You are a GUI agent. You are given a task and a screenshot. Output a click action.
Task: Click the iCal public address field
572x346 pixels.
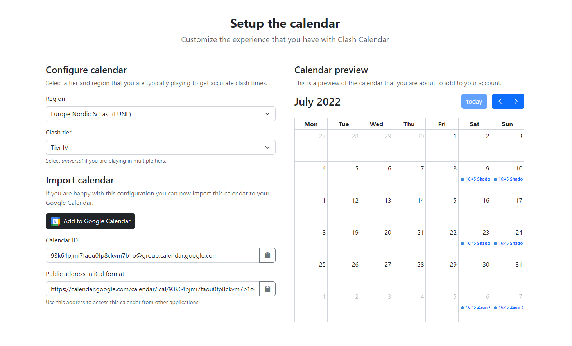tap(152, 289)
